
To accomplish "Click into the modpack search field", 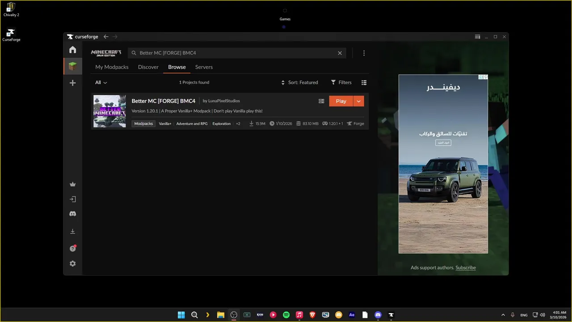I will tap(237, 53).
